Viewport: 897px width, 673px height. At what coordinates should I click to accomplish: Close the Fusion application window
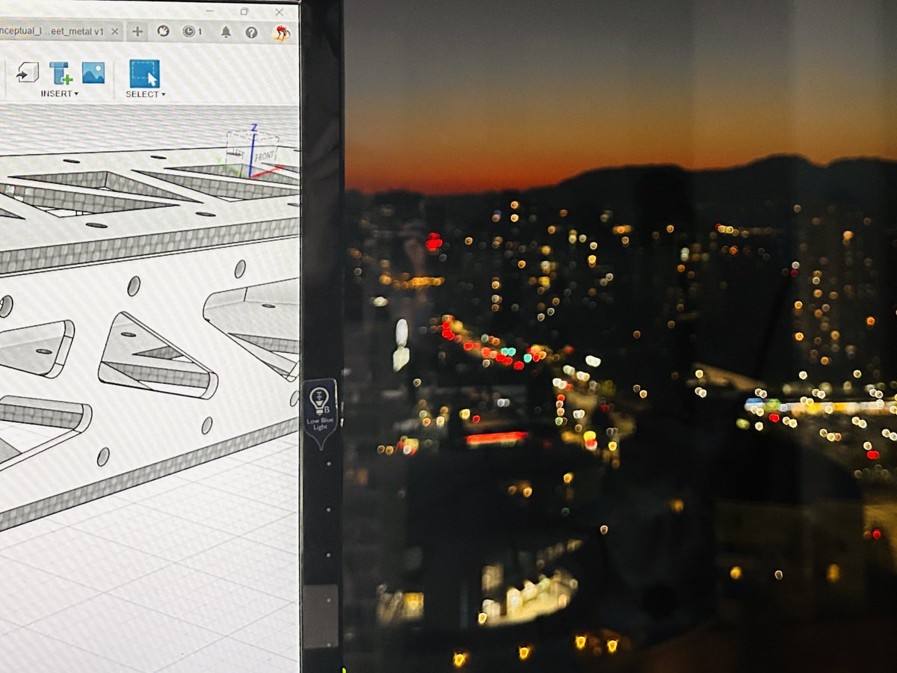[x=280, y=12]
